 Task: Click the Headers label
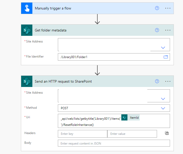coord(30,133)
